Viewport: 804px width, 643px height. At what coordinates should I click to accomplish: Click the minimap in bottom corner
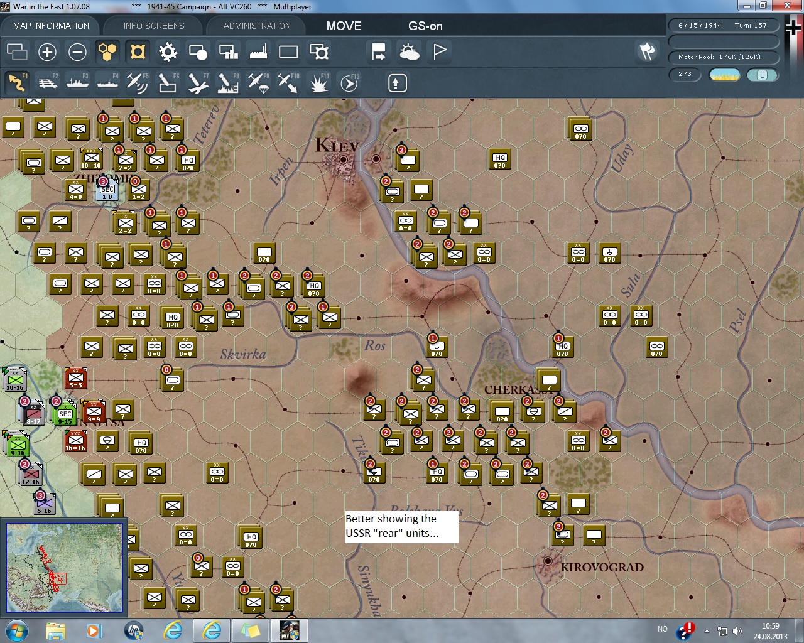pos(64,568)
